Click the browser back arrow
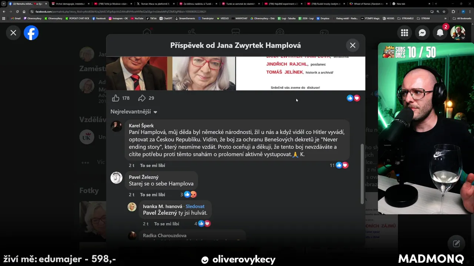Screen dimensions: 474x266 point(4,11)
